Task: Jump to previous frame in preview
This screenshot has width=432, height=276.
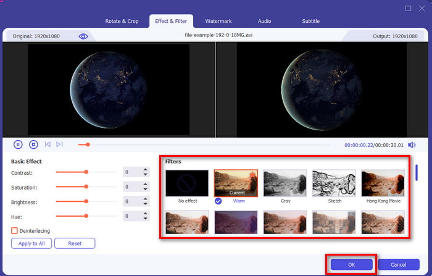Action: pyautogui.click(x=48, y=144)
